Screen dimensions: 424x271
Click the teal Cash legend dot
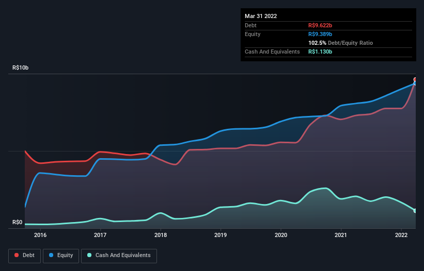(89, 255)
